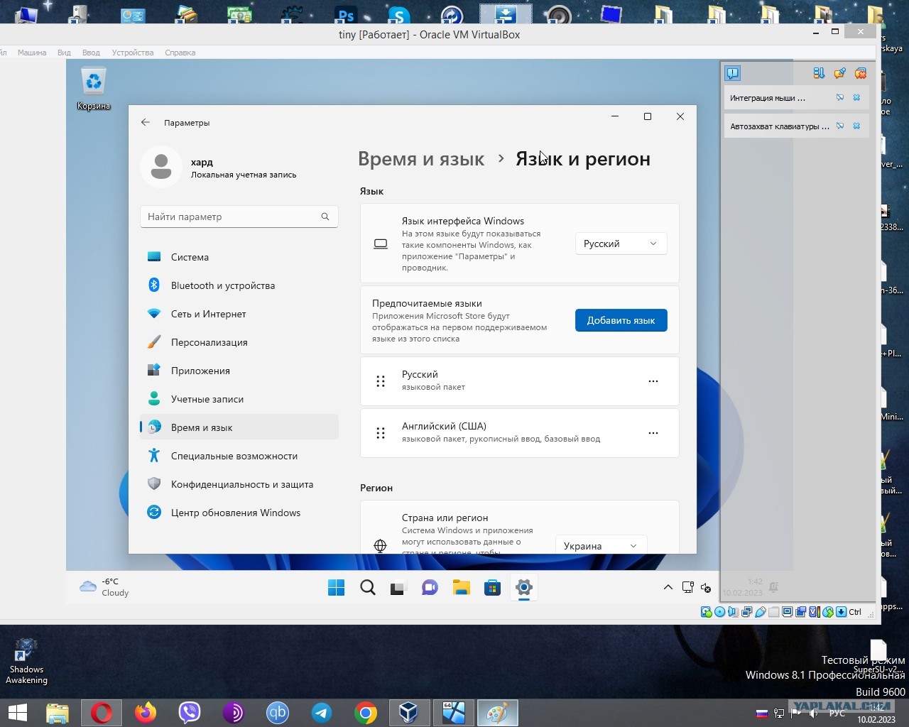Open qBittorrent from the host taskbar
The image size is (909, 727).
pos(278,713)
